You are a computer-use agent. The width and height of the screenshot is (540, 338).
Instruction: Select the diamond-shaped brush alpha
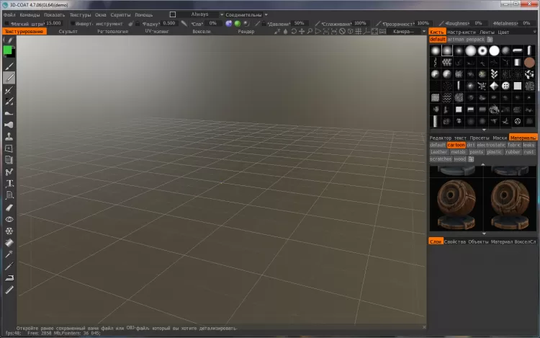point(494,86)
